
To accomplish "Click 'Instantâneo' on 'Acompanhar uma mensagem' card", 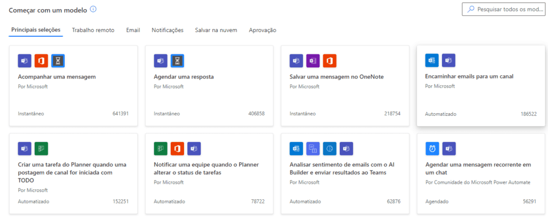I will click(31, 114).
